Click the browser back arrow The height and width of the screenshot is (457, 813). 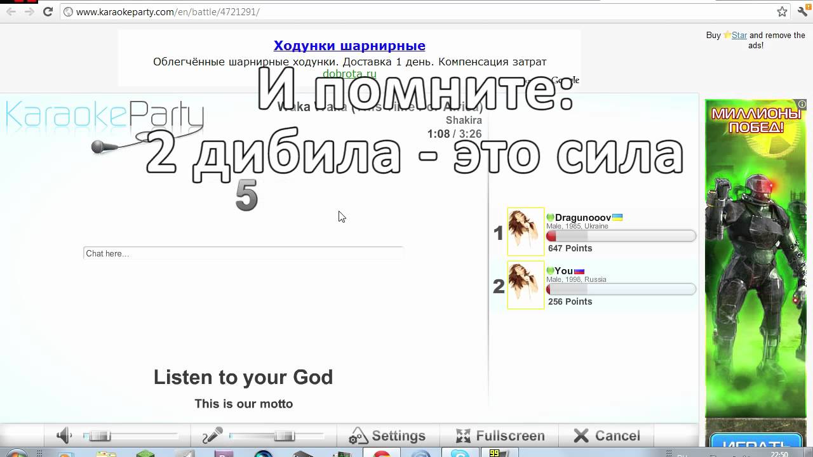click(11, 12)
